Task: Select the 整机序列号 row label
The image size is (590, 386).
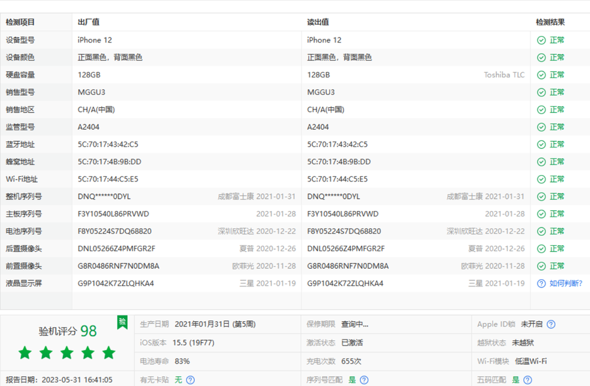Action: [24, 197]
